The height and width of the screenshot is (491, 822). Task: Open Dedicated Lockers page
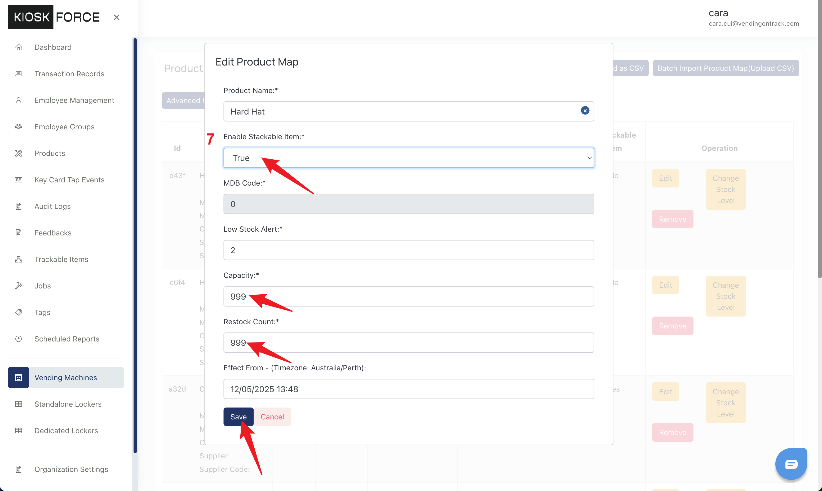(67, 431)
